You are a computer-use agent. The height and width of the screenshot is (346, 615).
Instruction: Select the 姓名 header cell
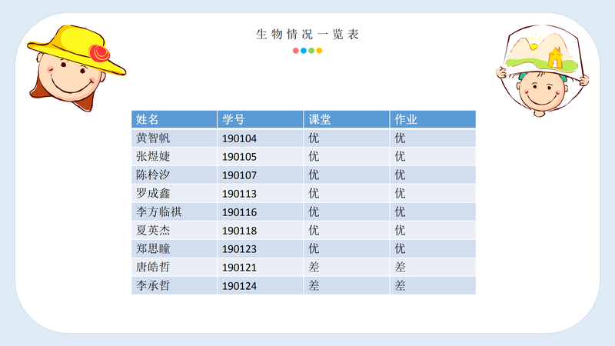(175, 119)
